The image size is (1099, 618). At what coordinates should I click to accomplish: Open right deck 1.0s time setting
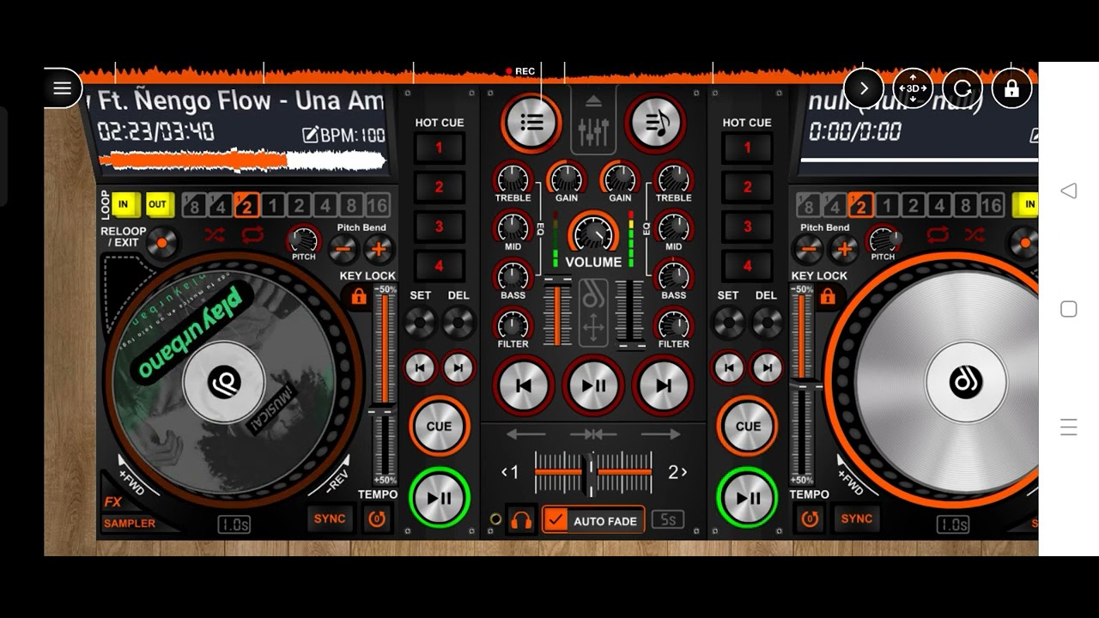(952, 524)
